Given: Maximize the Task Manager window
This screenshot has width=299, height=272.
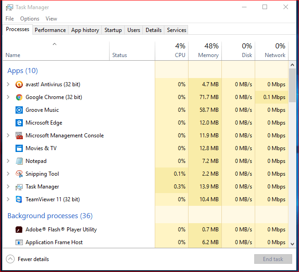Looking at the screenshot, I should click(x=265, y=7).
